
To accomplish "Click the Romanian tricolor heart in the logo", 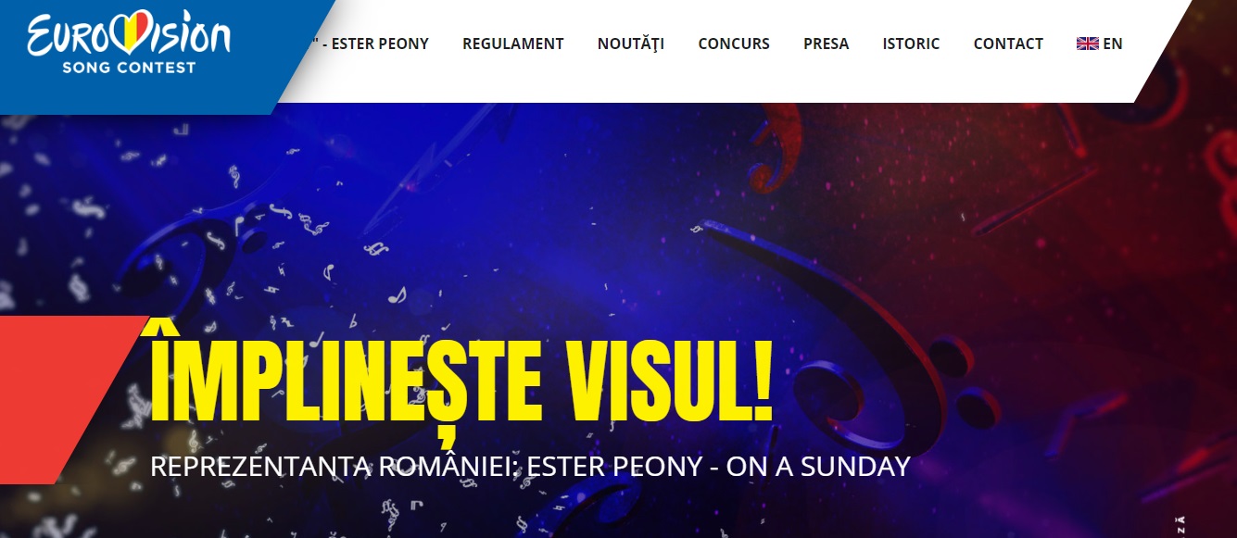I will pyautogui.click(x=129, y=30).
